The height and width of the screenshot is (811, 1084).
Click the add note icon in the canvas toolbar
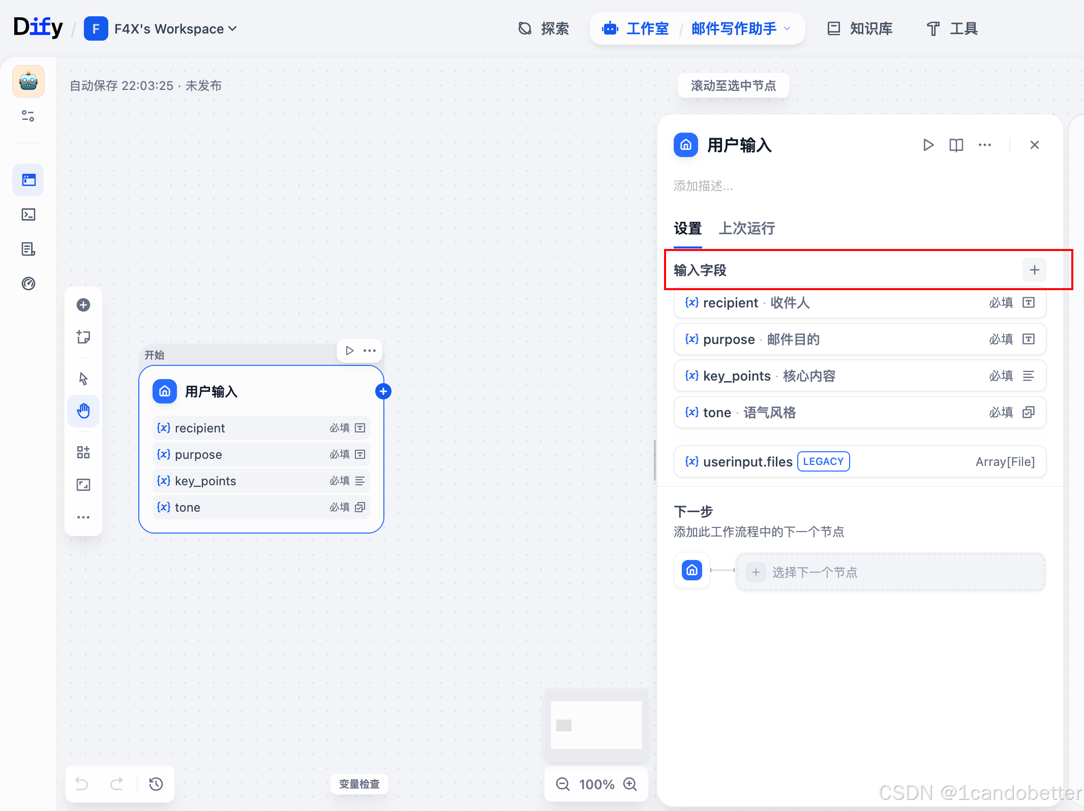click(83, 337)
